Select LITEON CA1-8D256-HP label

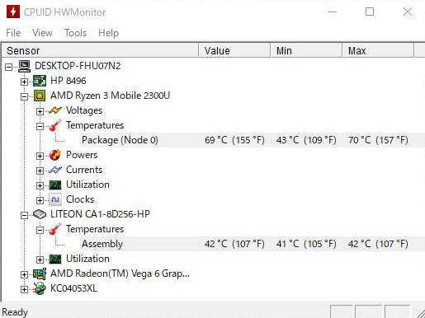pyautogui.click(x=100, y=214)
